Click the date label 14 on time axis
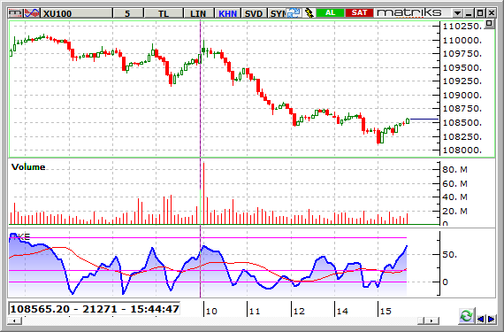 342,311
